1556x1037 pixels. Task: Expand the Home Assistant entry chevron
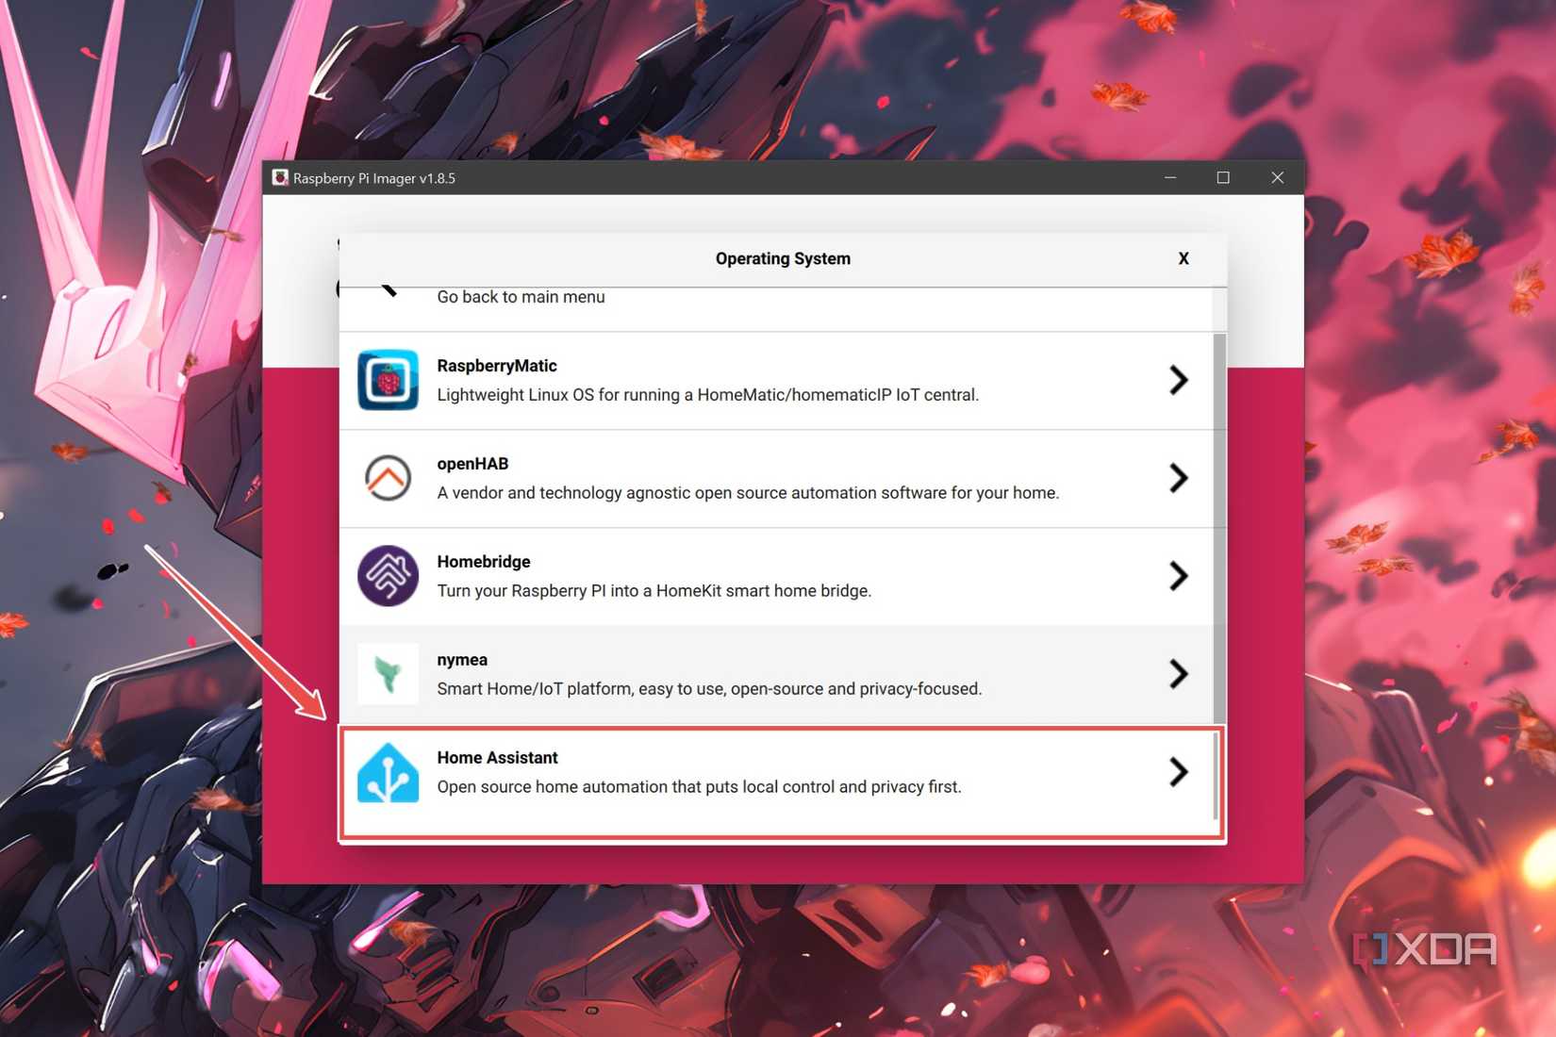click(1178, 772)
